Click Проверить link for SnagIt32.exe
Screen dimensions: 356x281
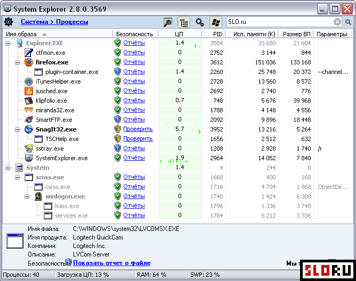point(138,129)
